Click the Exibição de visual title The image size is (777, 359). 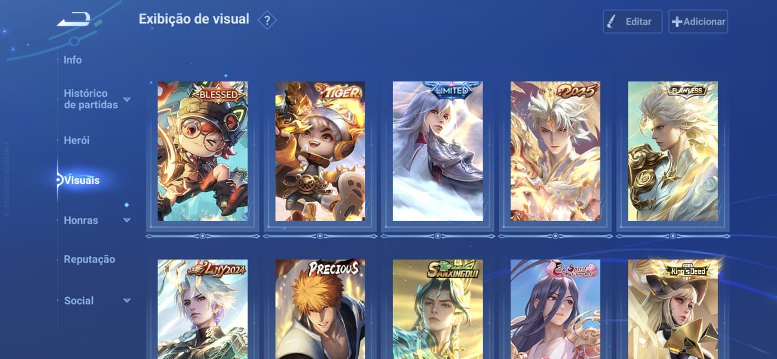[194, 19]
